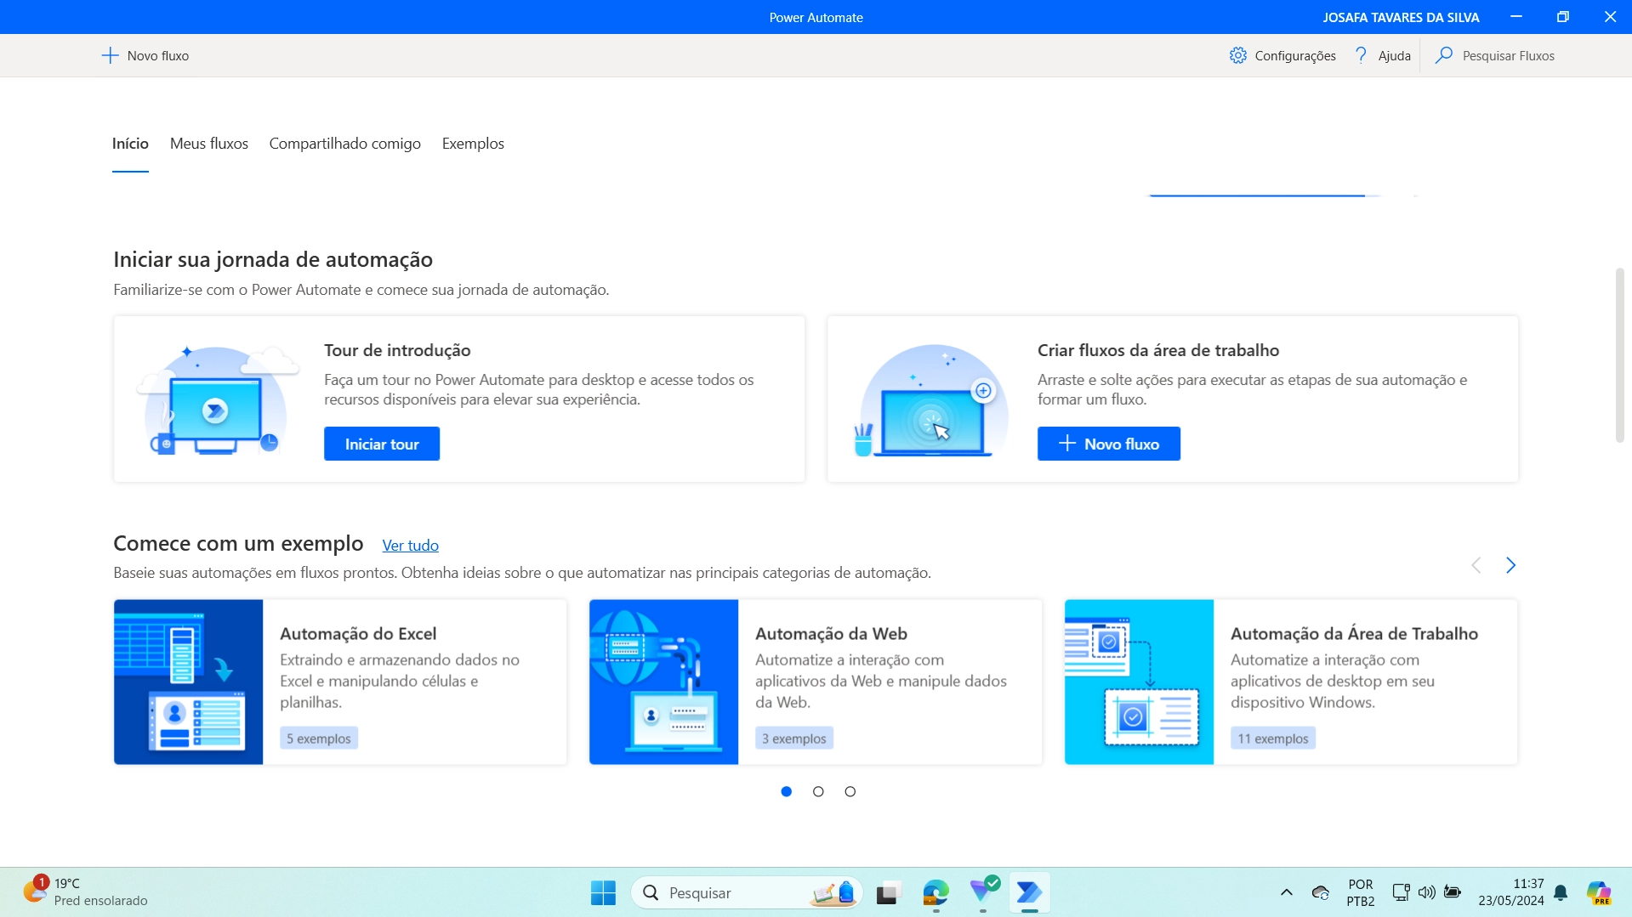Click Iniciar tour button
The height and width of the screenshot is (917, 1632).
coord(382,444)
